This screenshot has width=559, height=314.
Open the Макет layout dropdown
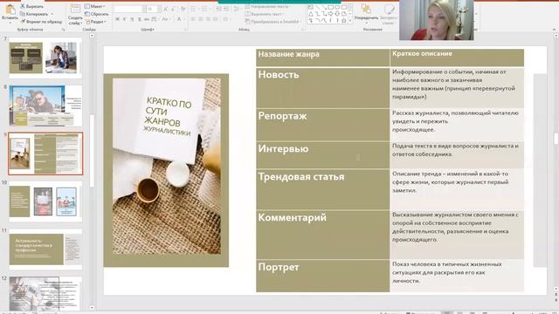tap(94, 6)
